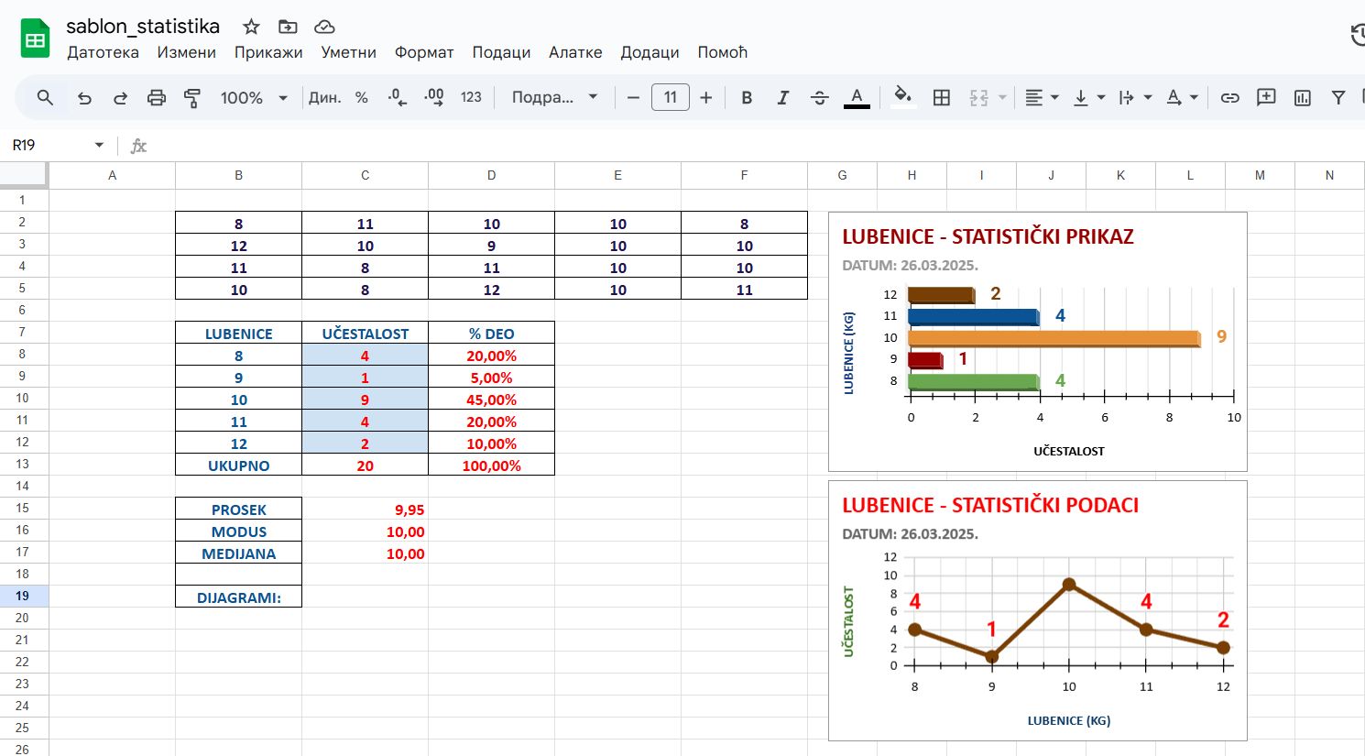Open the fill color picker
This screenshot has width=1365, height=756.
coord(902,98)
